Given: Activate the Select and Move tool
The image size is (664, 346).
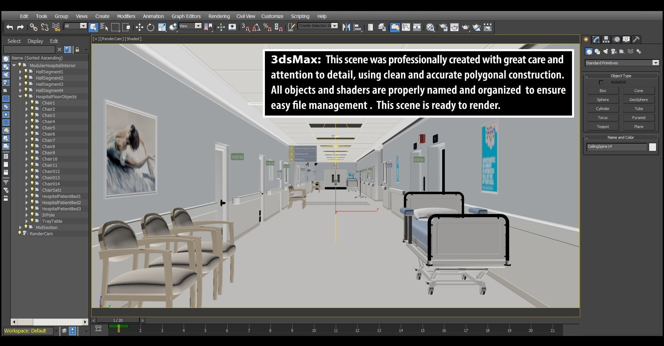Looking at the screenshot, I should pyautogui.click(x=139, y=27).
